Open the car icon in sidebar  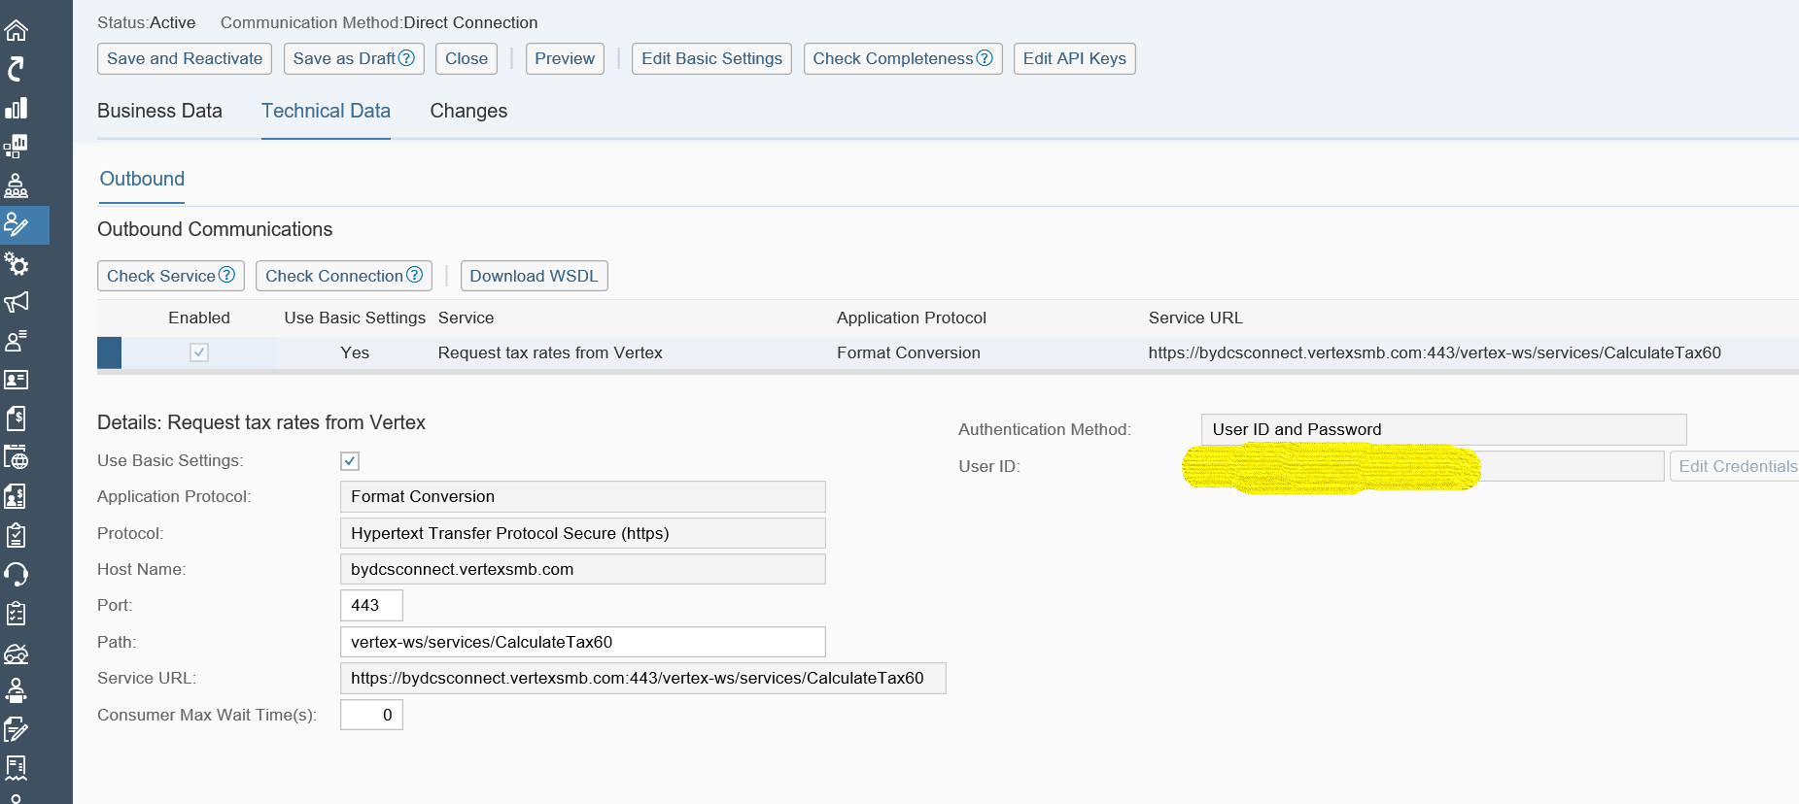tap(17, 653)
